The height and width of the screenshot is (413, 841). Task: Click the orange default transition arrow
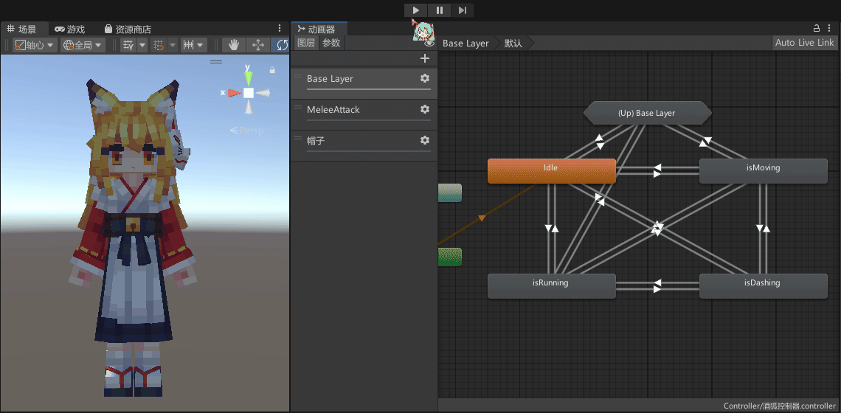(482, 218)
